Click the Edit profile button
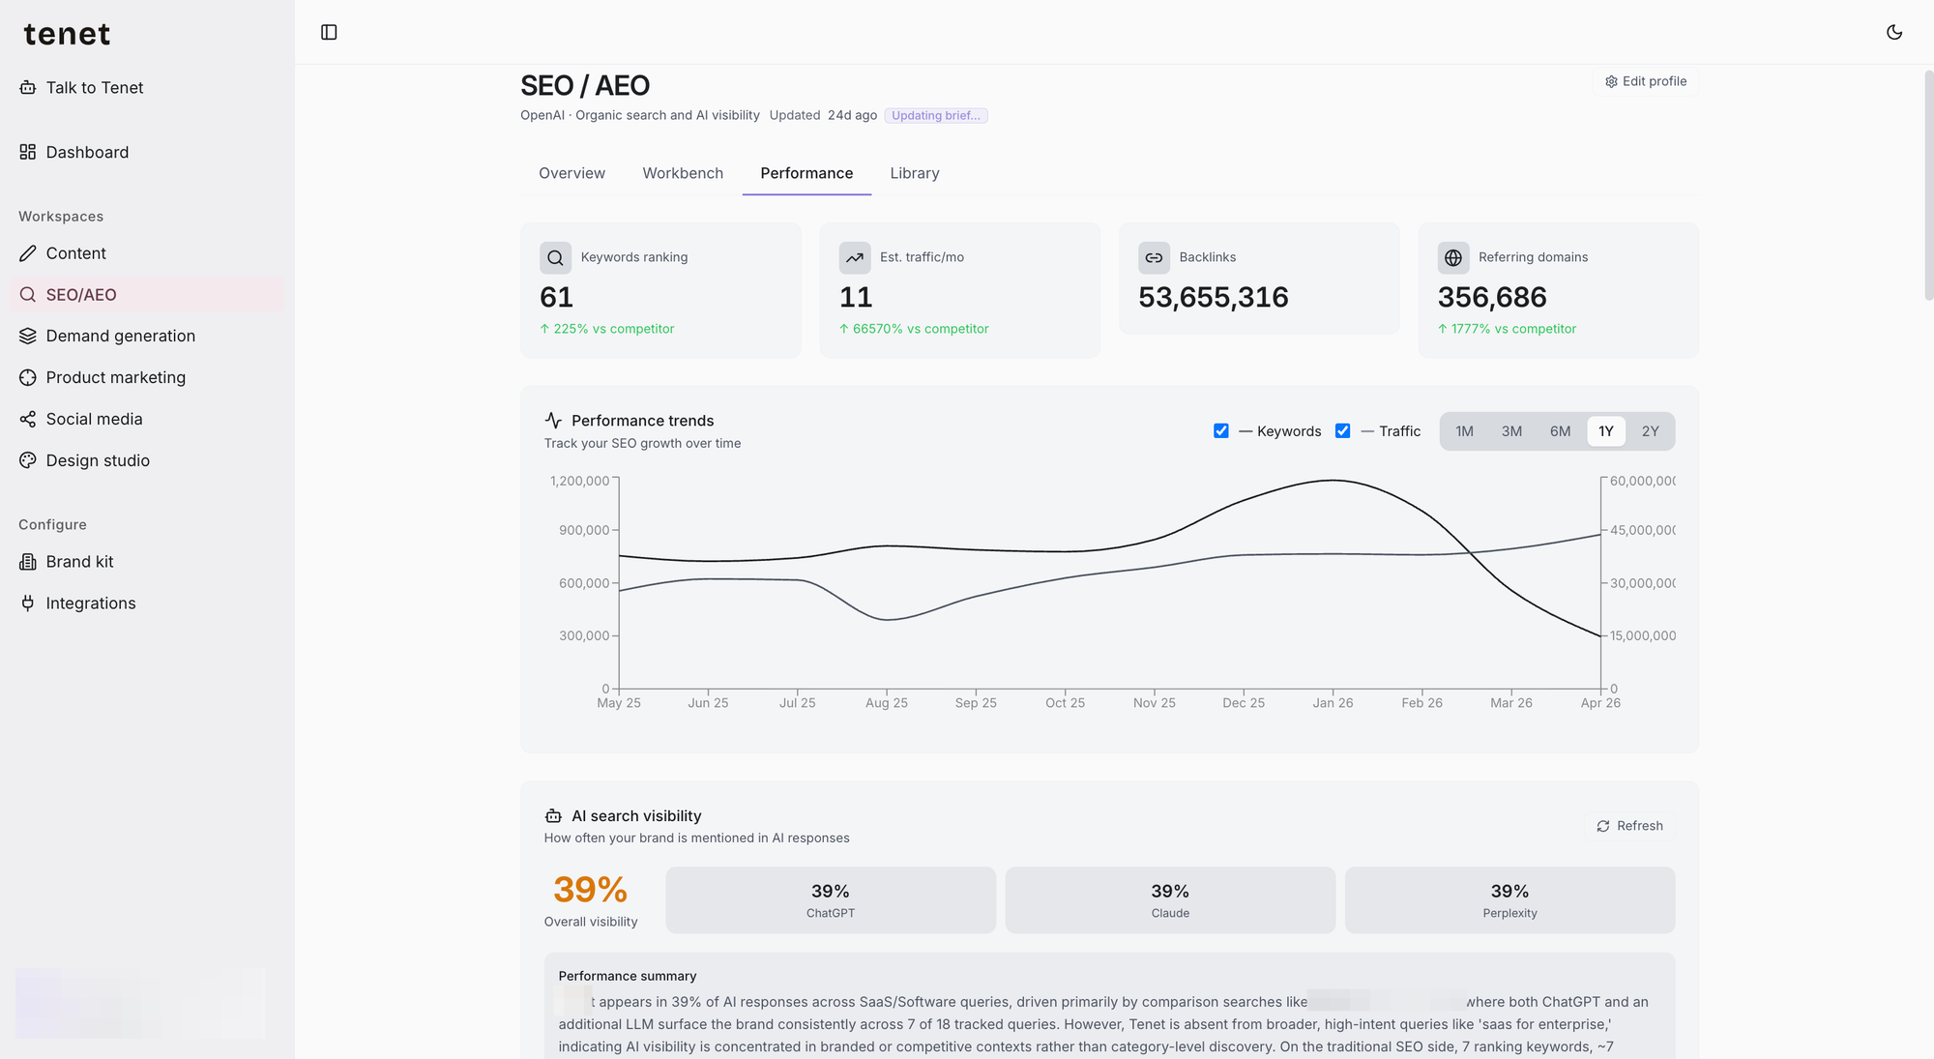The width and height of the screenshot is (1934, 1059). pos(1646,81)
